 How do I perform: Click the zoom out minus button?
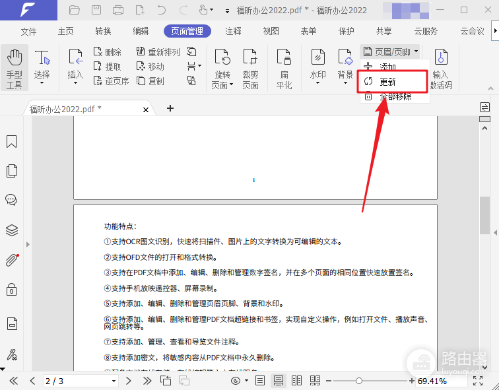point(329,381)
